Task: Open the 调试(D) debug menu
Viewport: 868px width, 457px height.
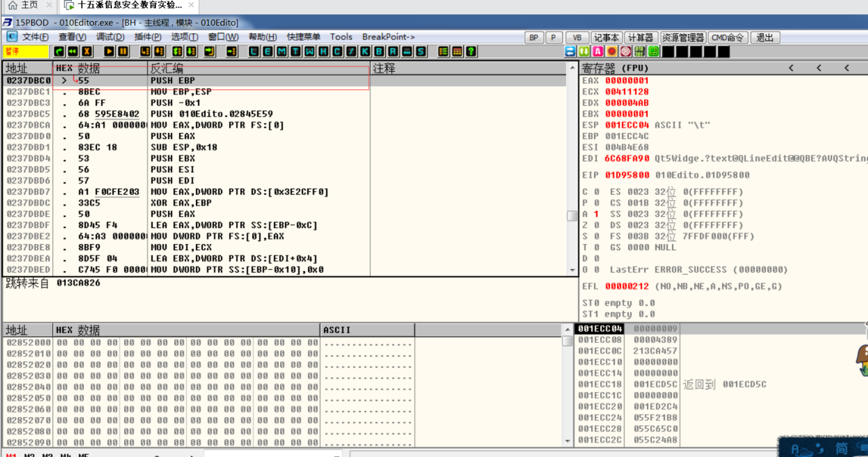Action: [x=110, y=37]
